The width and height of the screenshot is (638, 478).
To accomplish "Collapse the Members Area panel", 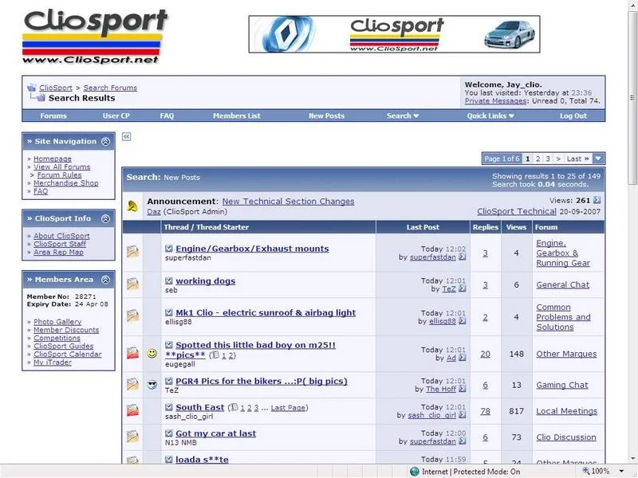I will tap(106, 280).
